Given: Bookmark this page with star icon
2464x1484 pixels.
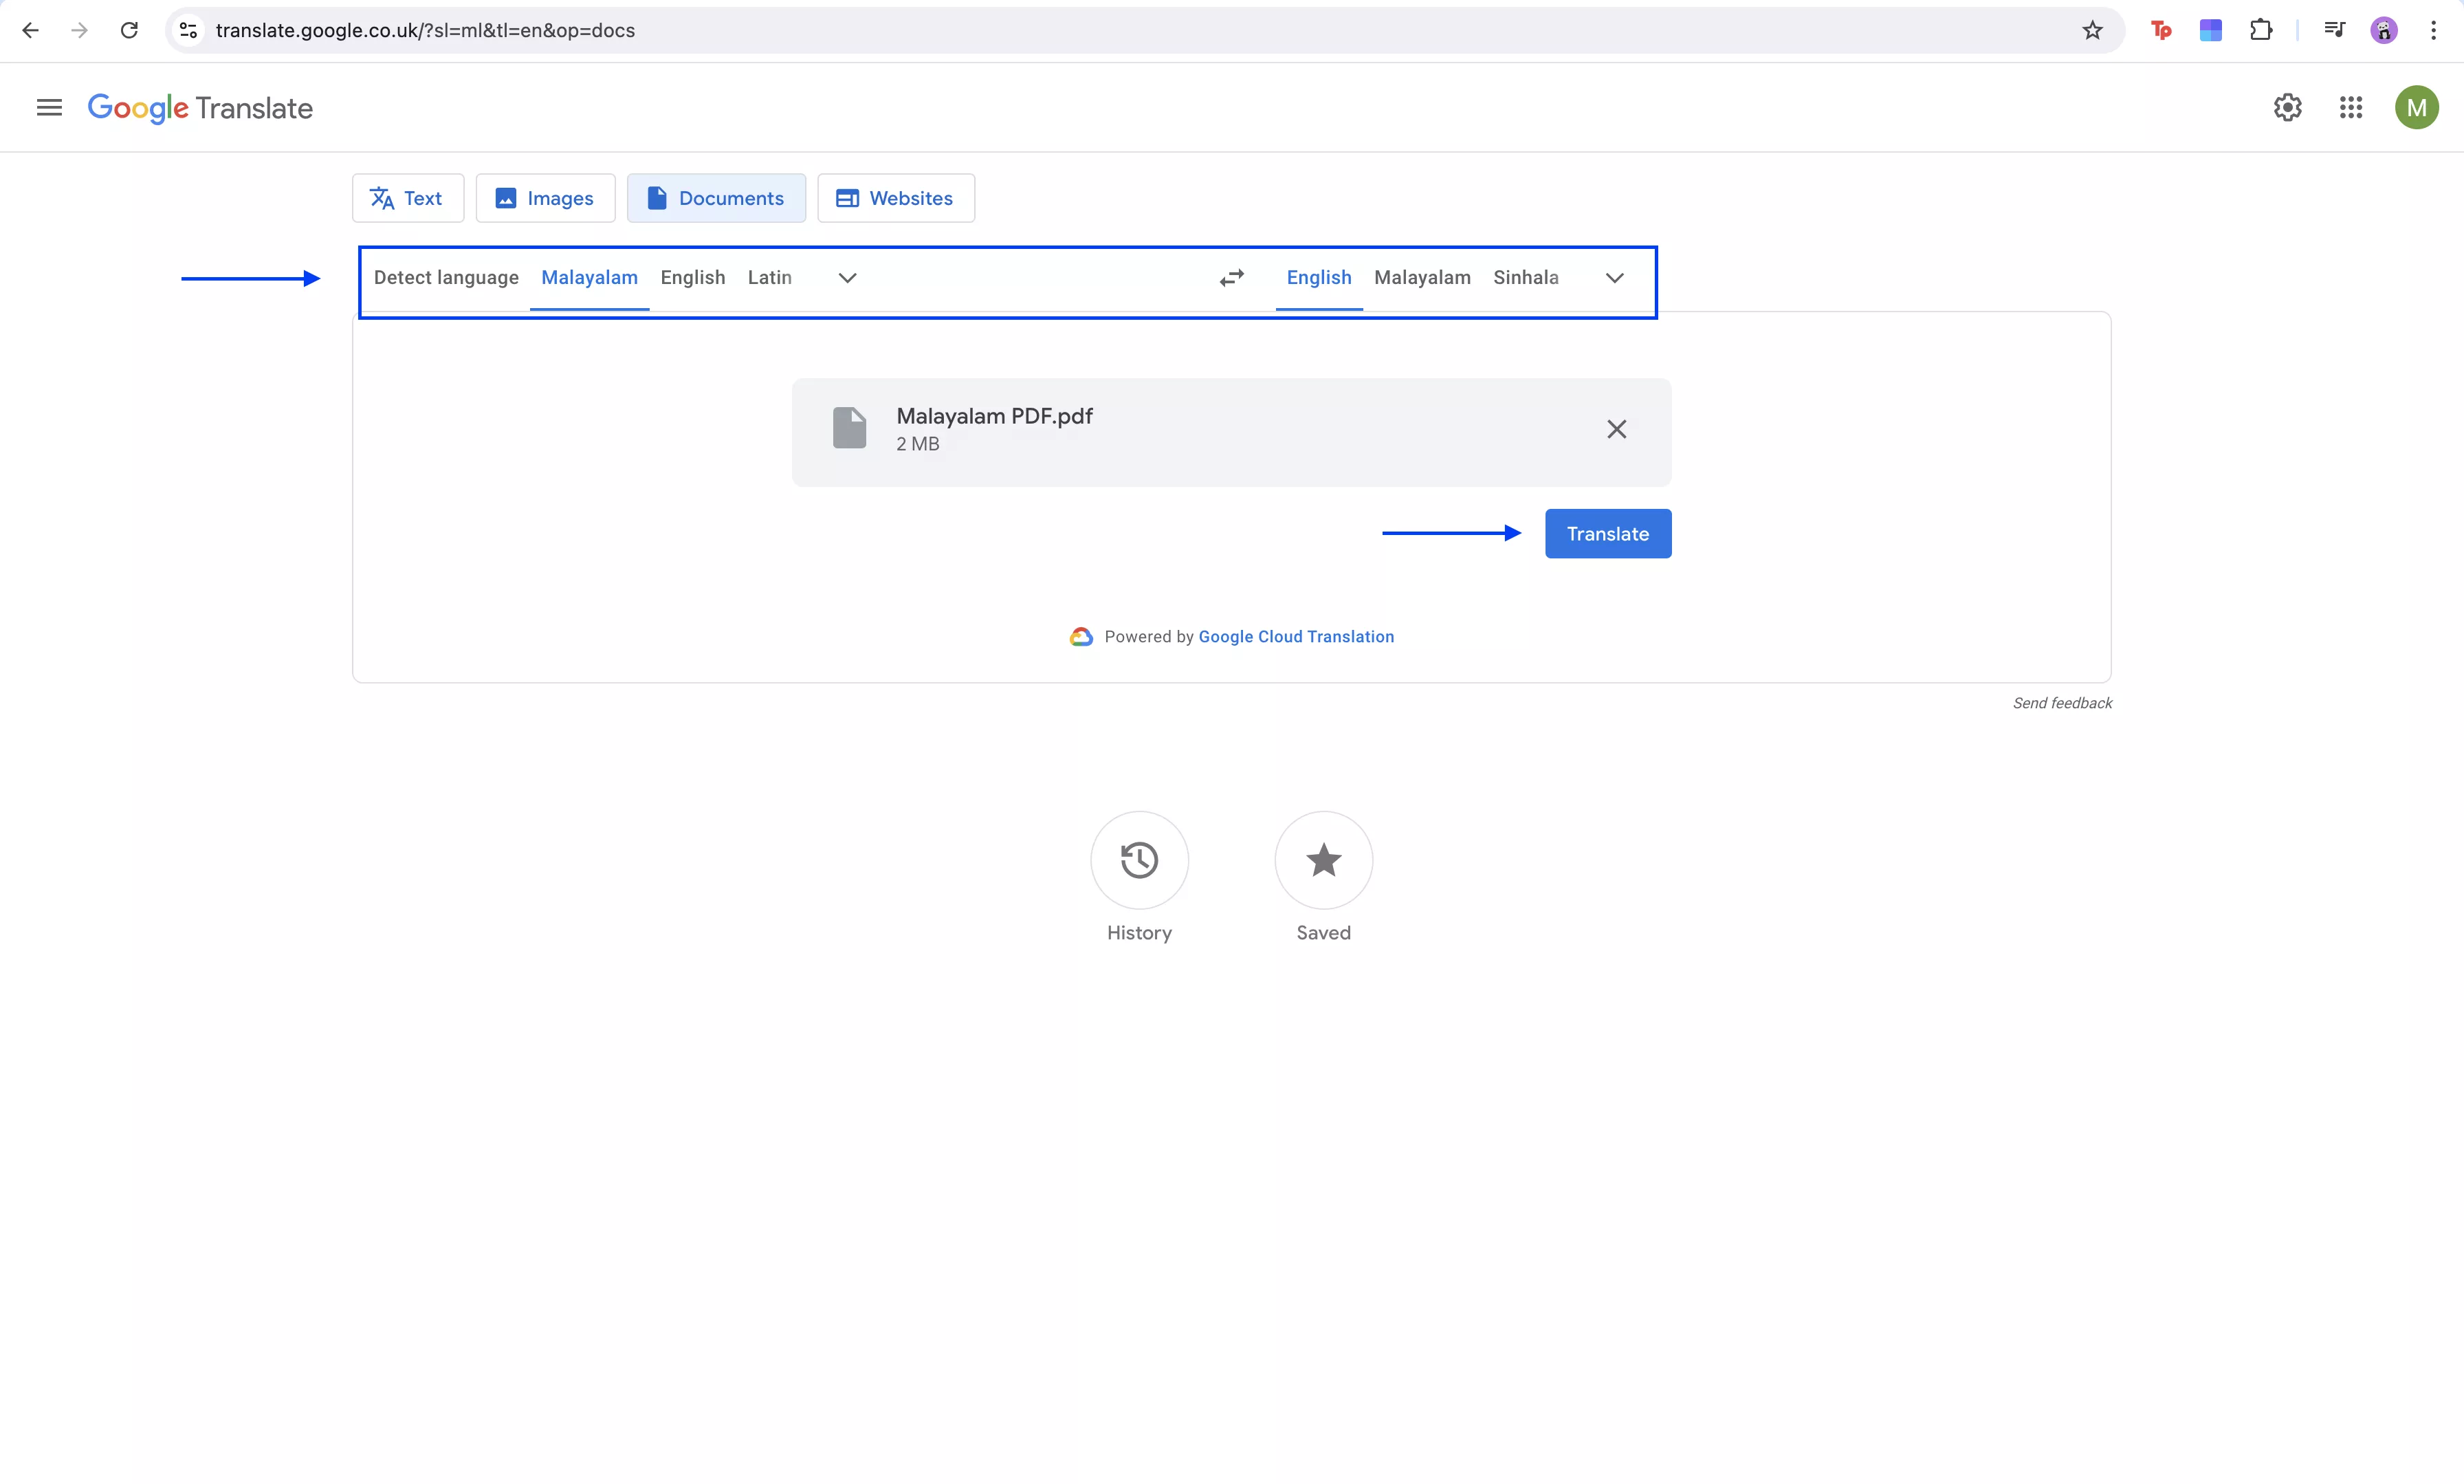Looking at the screenshot, I should tap(2092, 30).
